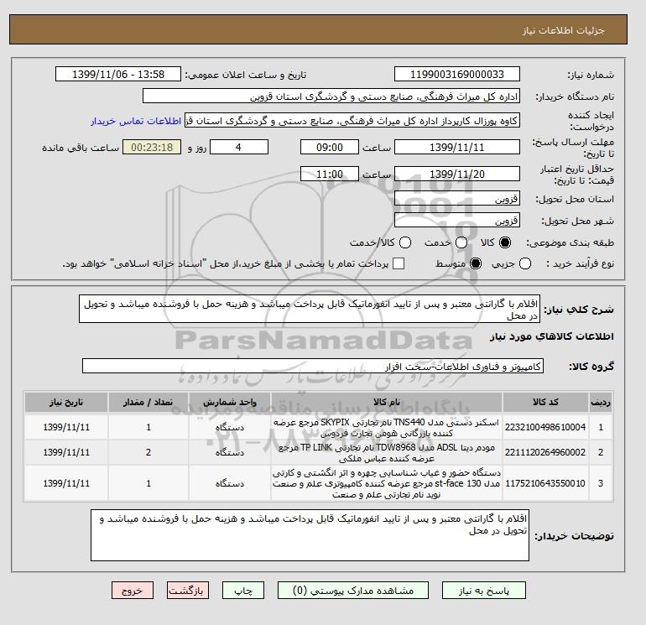Click the پاسخ به نیاز button
This screenshot has width=646, height=625.
(484, 591)
